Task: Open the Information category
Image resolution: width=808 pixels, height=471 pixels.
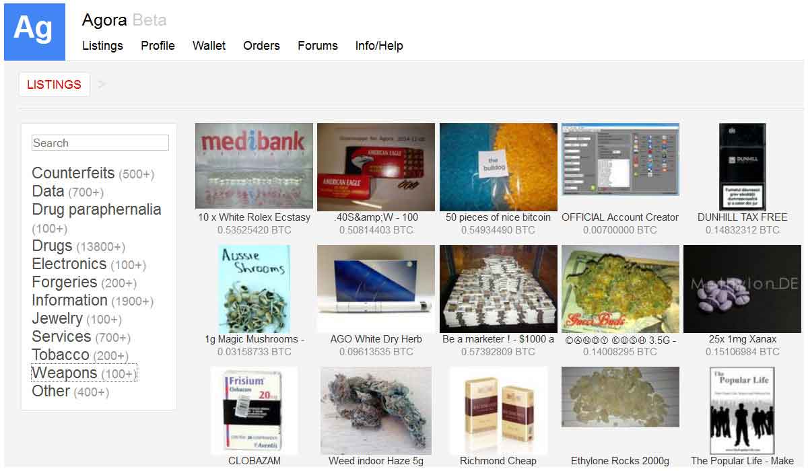Action: point(69,300)
